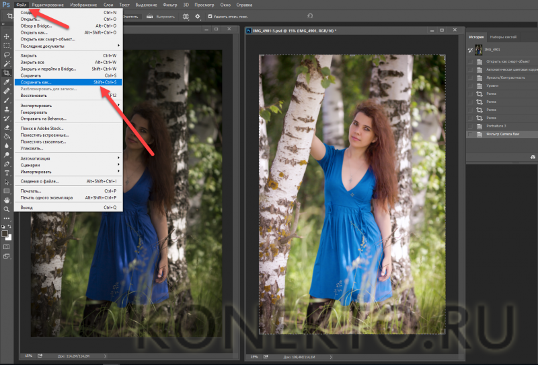538x365 pixels.
Task: Set history brush source for Яркость/Контрастность
Action: tap(470, 77)
